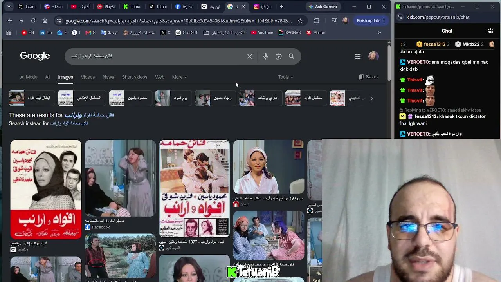
Task: Switch to AI Mode results
Action: coord(29,77)
